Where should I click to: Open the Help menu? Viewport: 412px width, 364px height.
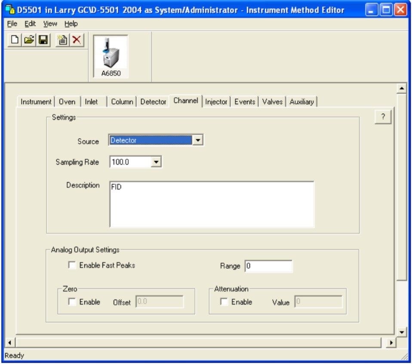click(x=71, y=24)
